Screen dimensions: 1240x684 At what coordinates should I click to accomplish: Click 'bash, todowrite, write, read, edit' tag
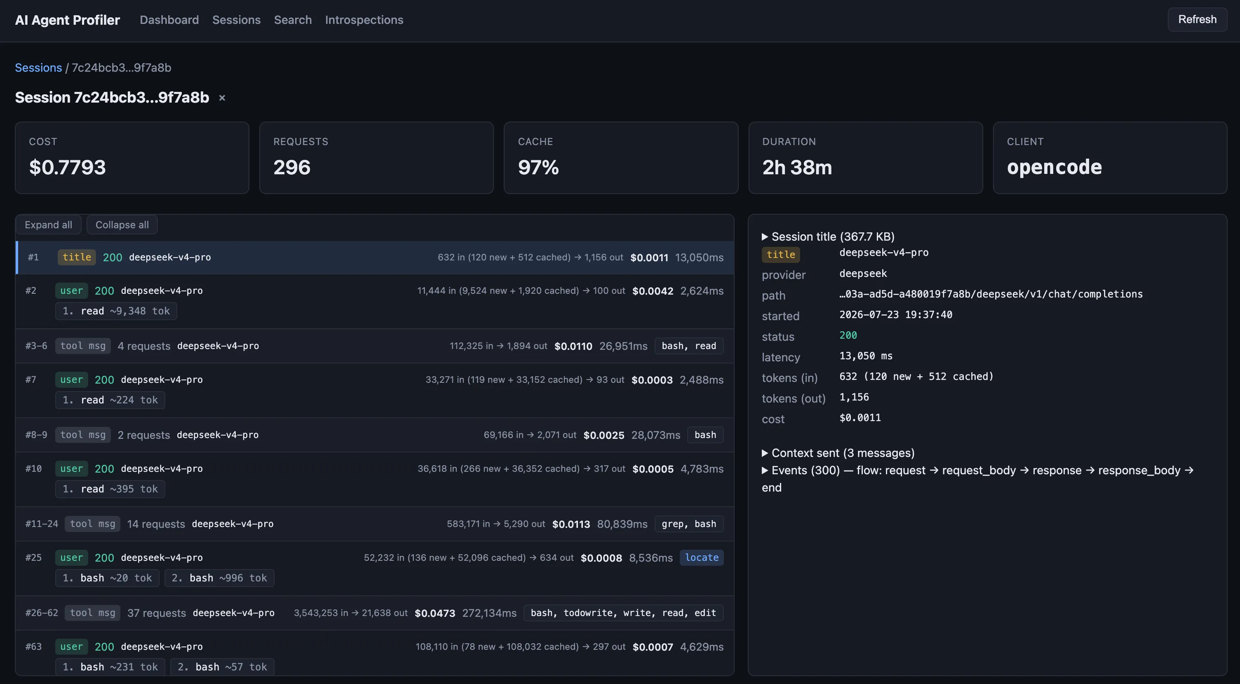tap(623, 613)
